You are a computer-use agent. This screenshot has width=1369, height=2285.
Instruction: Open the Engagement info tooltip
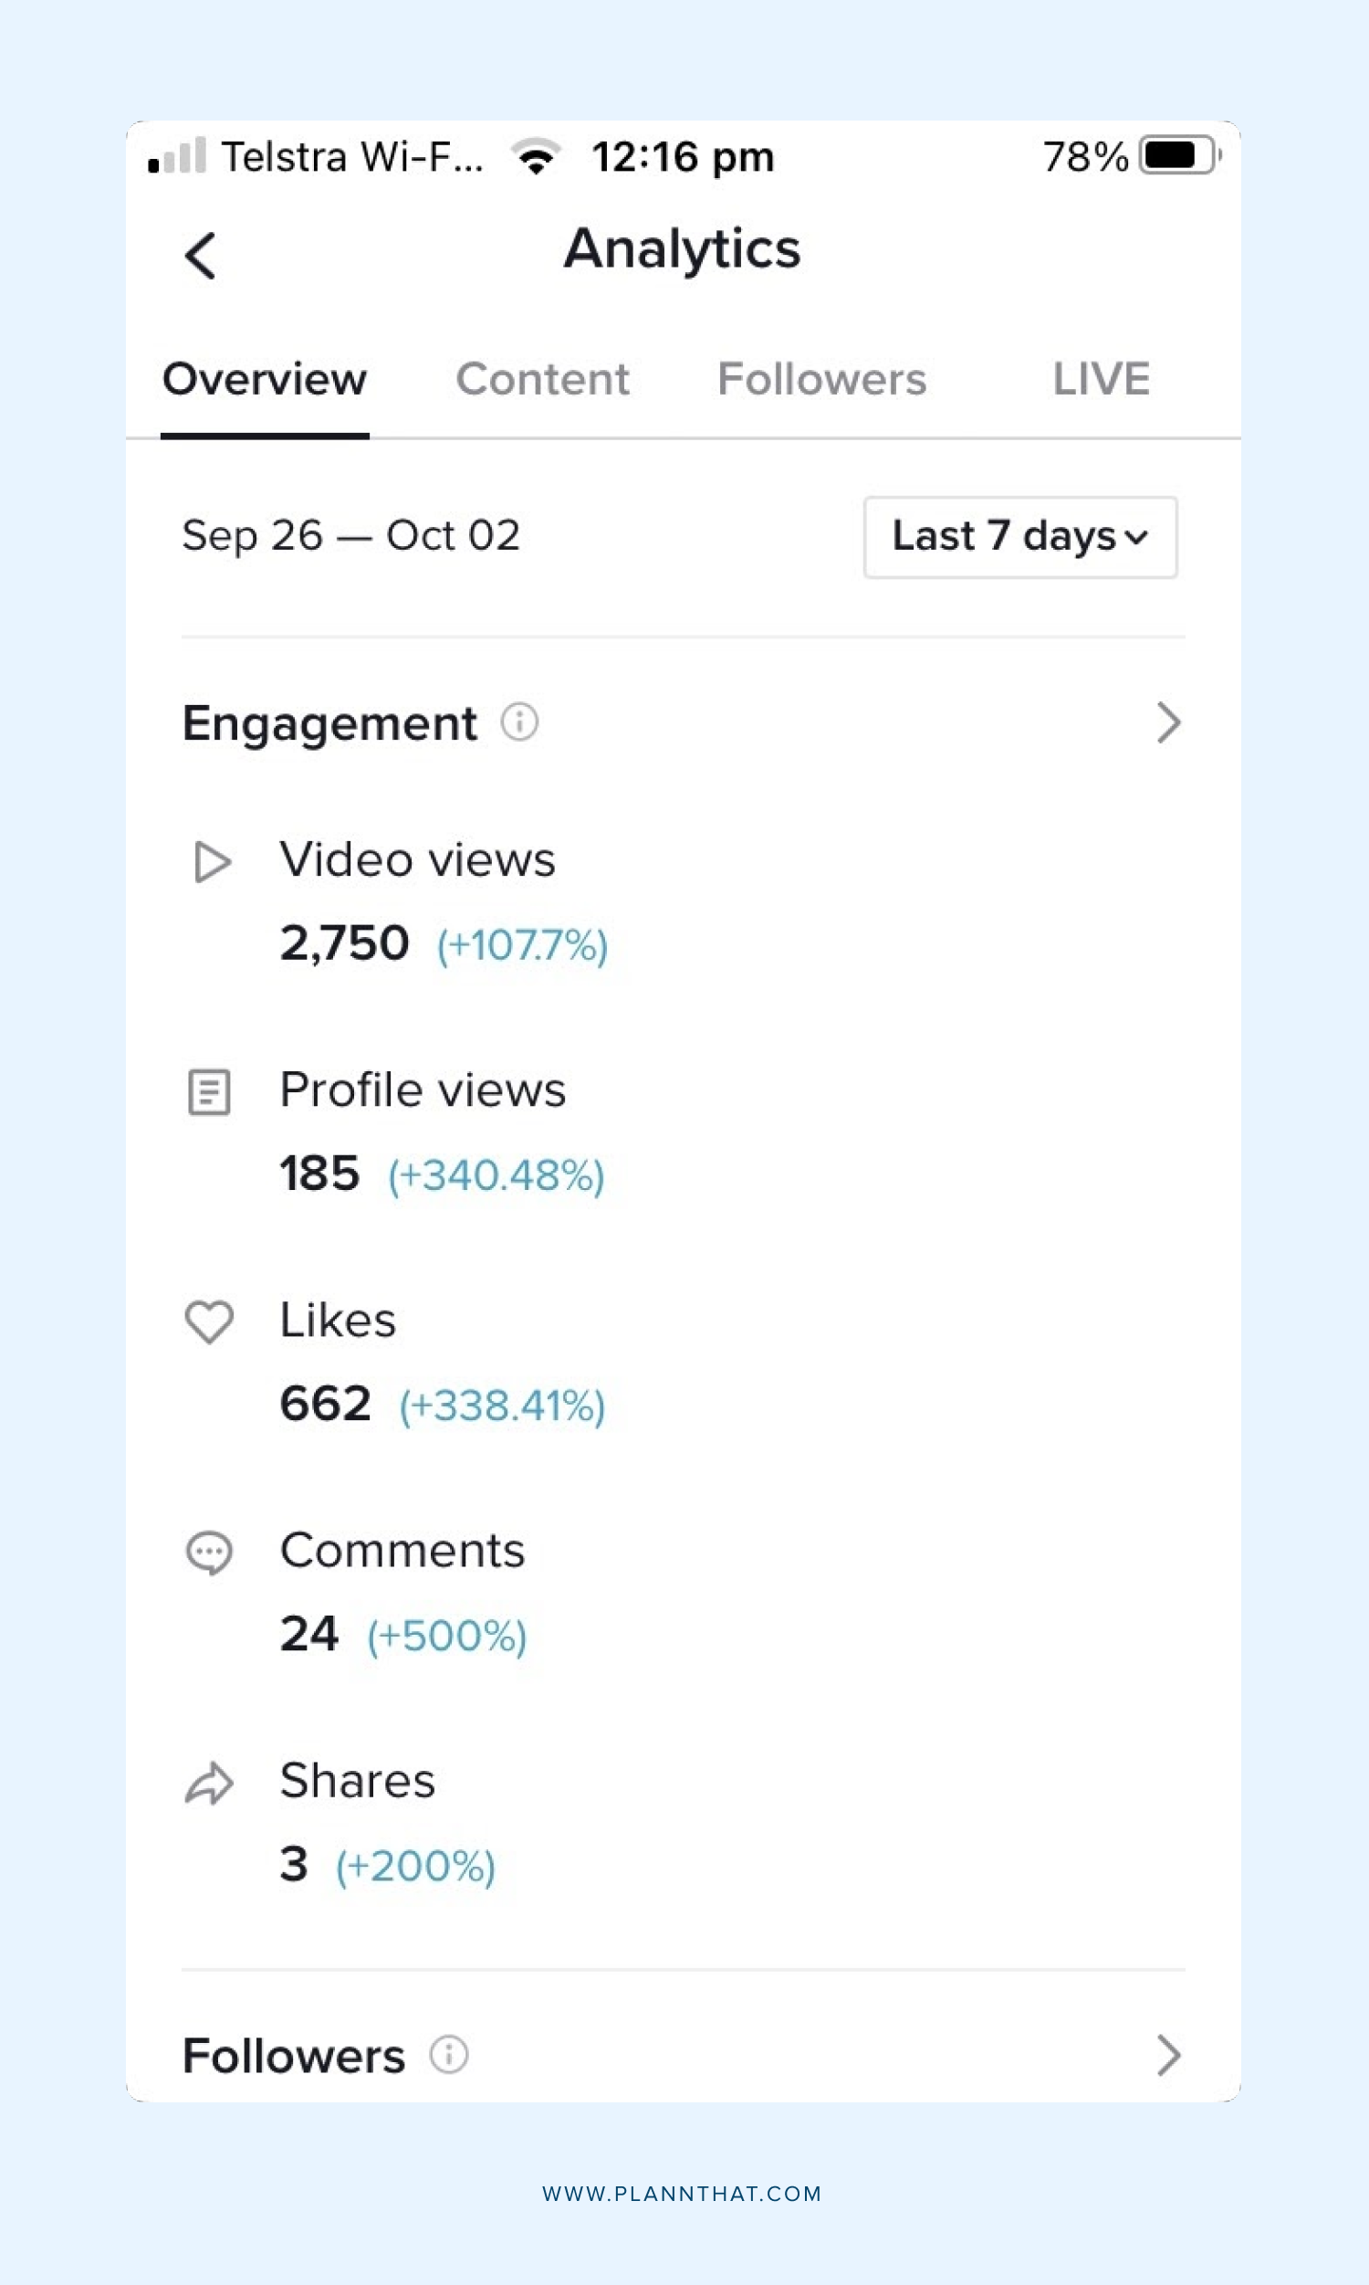click(x=520, y=724)
